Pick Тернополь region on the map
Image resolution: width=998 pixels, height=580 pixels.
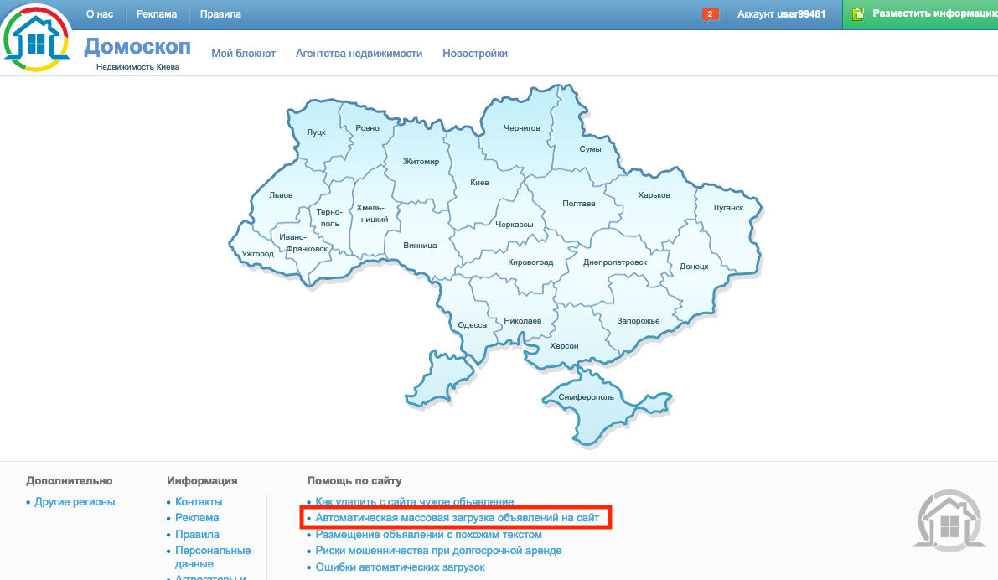[x=329, y=218]
